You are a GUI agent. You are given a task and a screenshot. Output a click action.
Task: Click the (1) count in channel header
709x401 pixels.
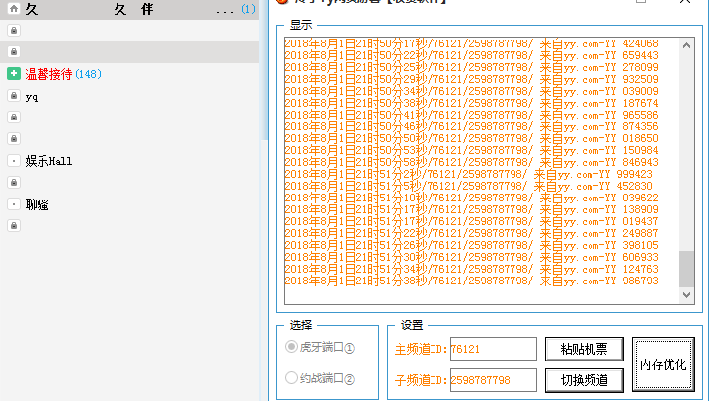[248, 9]
